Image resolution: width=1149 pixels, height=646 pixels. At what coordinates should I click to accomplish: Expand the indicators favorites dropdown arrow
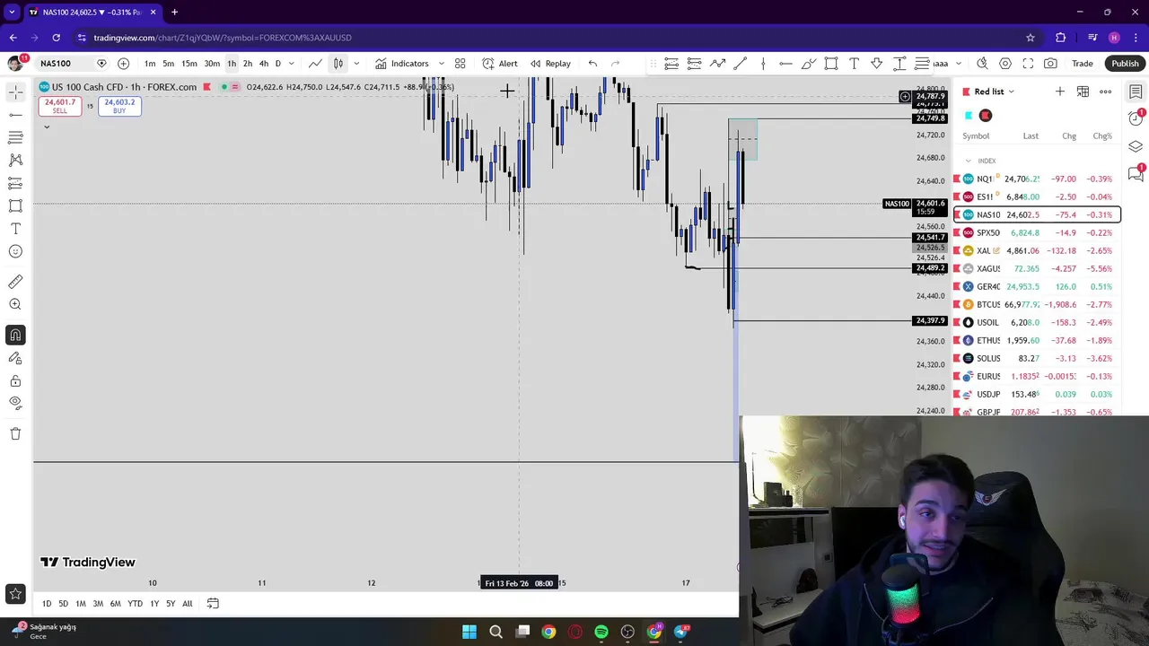point(441,64)
